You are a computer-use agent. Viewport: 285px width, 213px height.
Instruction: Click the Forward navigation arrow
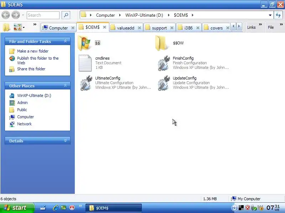(16, 15)
